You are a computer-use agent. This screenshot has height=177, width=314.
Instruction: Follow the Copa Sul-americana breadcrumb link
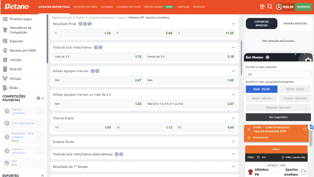pyautogui.click(x=101, y=17)
